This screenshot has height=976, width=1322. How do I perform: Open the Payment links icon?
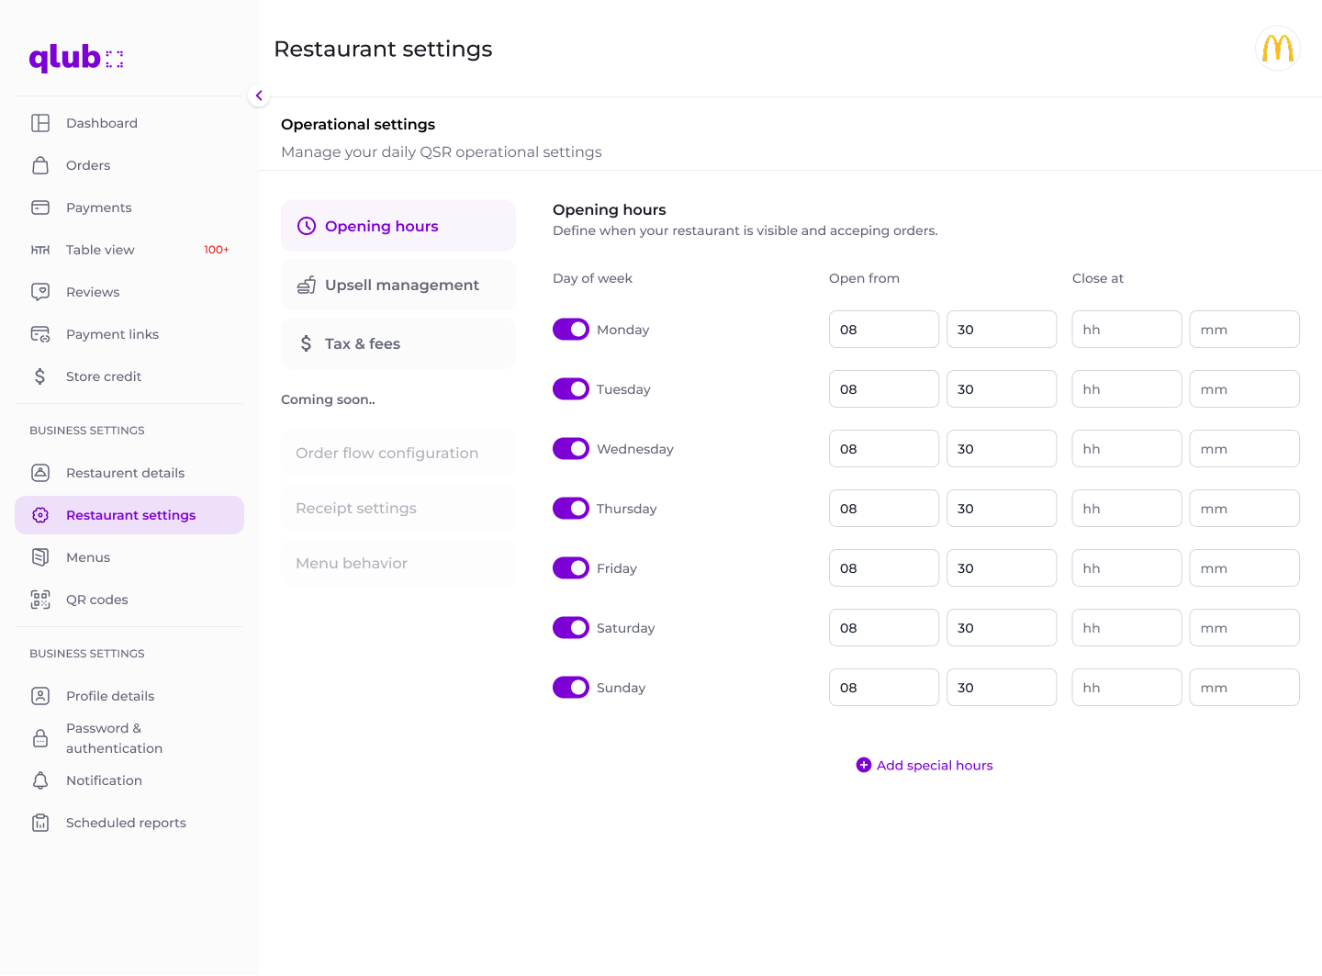click(x=40, y=334)
